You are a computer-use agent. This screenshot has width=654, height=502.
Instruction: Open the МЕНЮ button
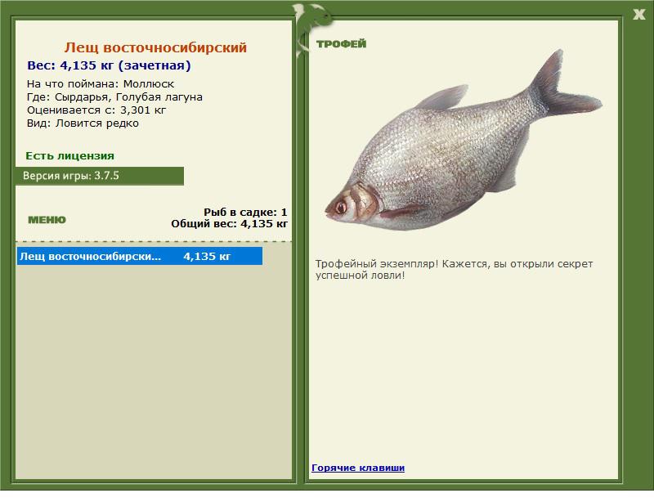[x=47, y=220]
